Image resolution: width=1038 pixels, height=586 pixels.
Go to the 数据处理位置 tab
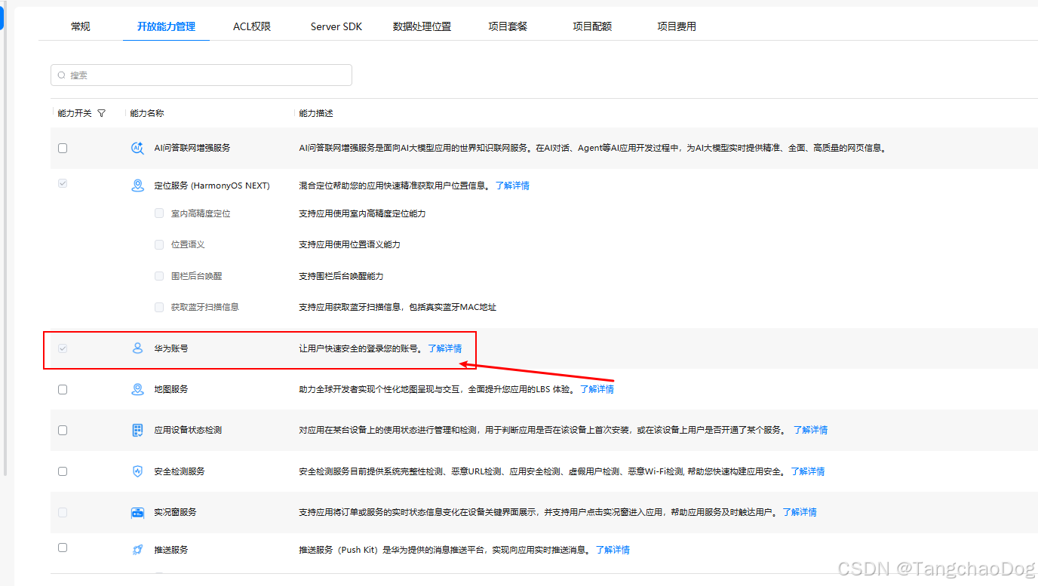coord(422,26)
